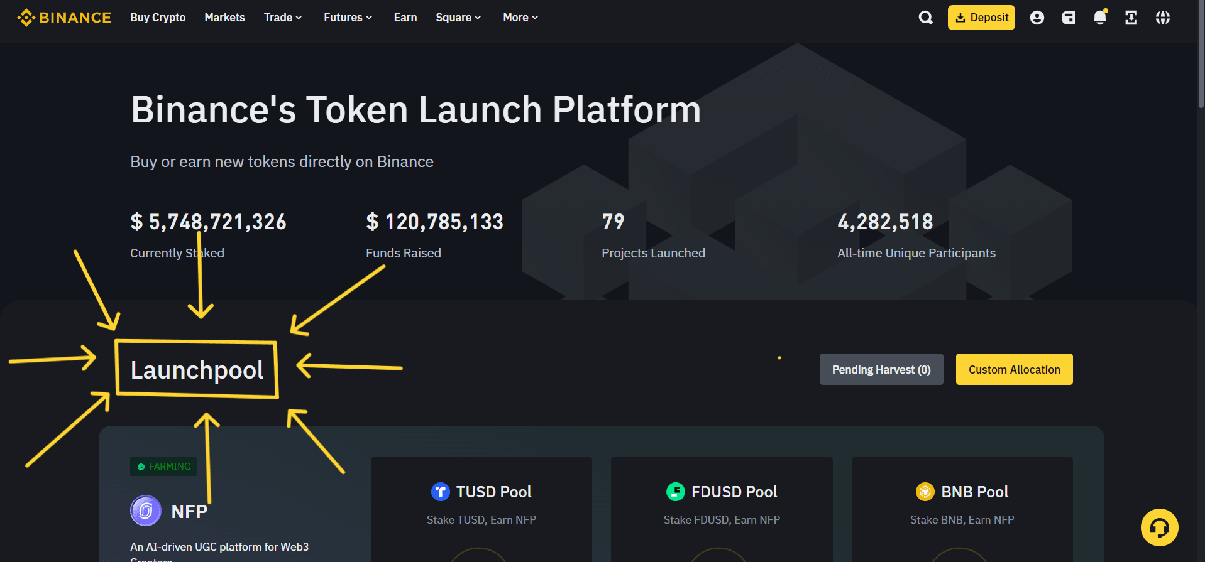Image resolution: width=1205 pixels, height=562 pixels.
Task: Open the customer support headset chat
Action: point(1160,527)
